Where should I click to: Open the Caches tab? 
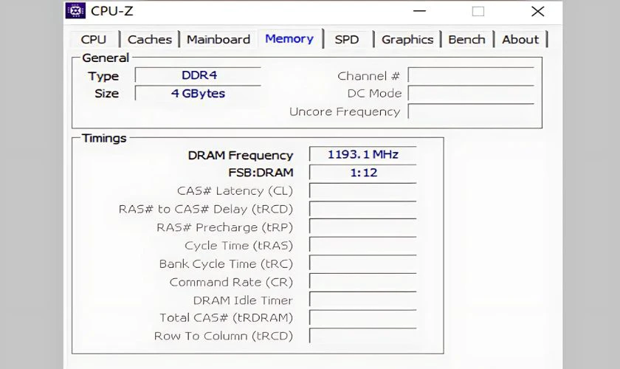coord(149,40)
